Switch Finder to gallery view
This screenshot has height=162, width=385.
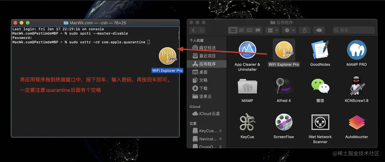pos(258,30)
